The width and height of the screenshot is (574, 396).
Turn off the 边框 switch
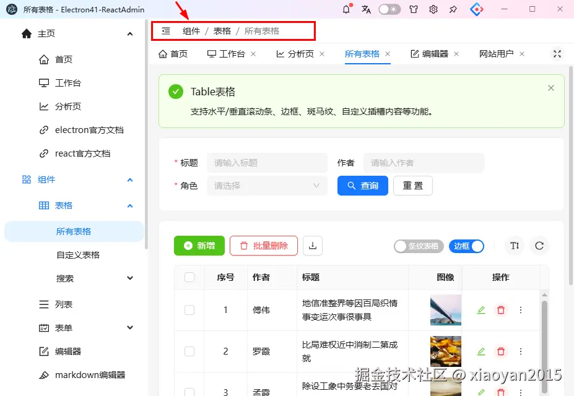click(x=466, y=246)
